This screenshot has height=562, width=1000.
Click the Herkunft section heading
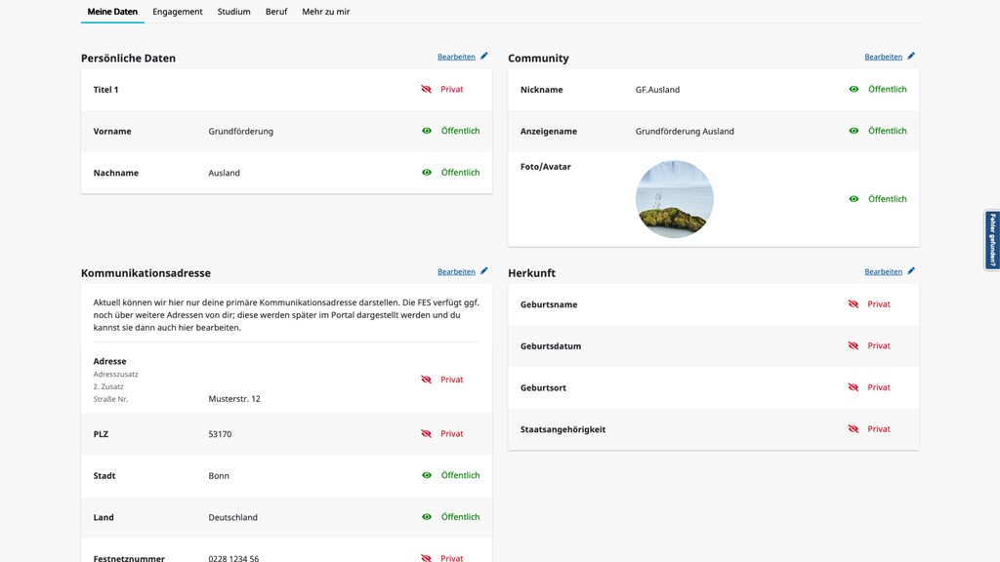[x=531, y=273]
